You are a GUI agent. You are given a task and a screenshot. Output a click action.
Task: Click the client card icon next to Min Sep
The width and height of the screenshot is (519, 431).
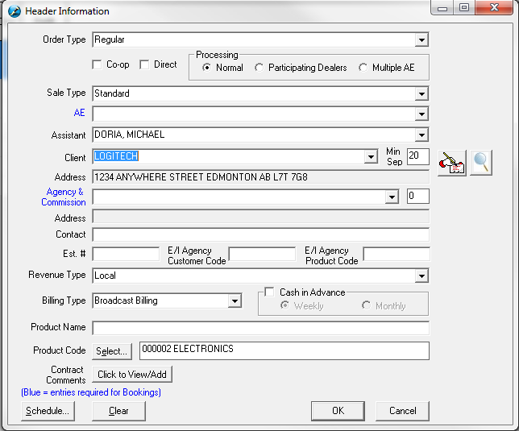pyautogui.click(x=451, y=163)
